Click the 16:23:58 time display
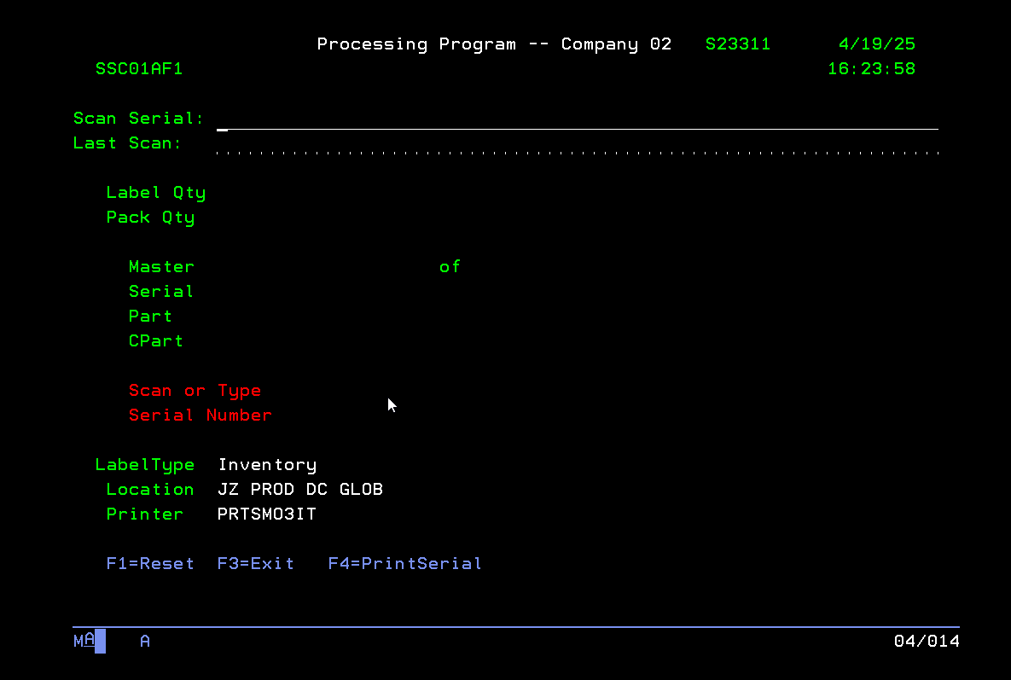 871,69
